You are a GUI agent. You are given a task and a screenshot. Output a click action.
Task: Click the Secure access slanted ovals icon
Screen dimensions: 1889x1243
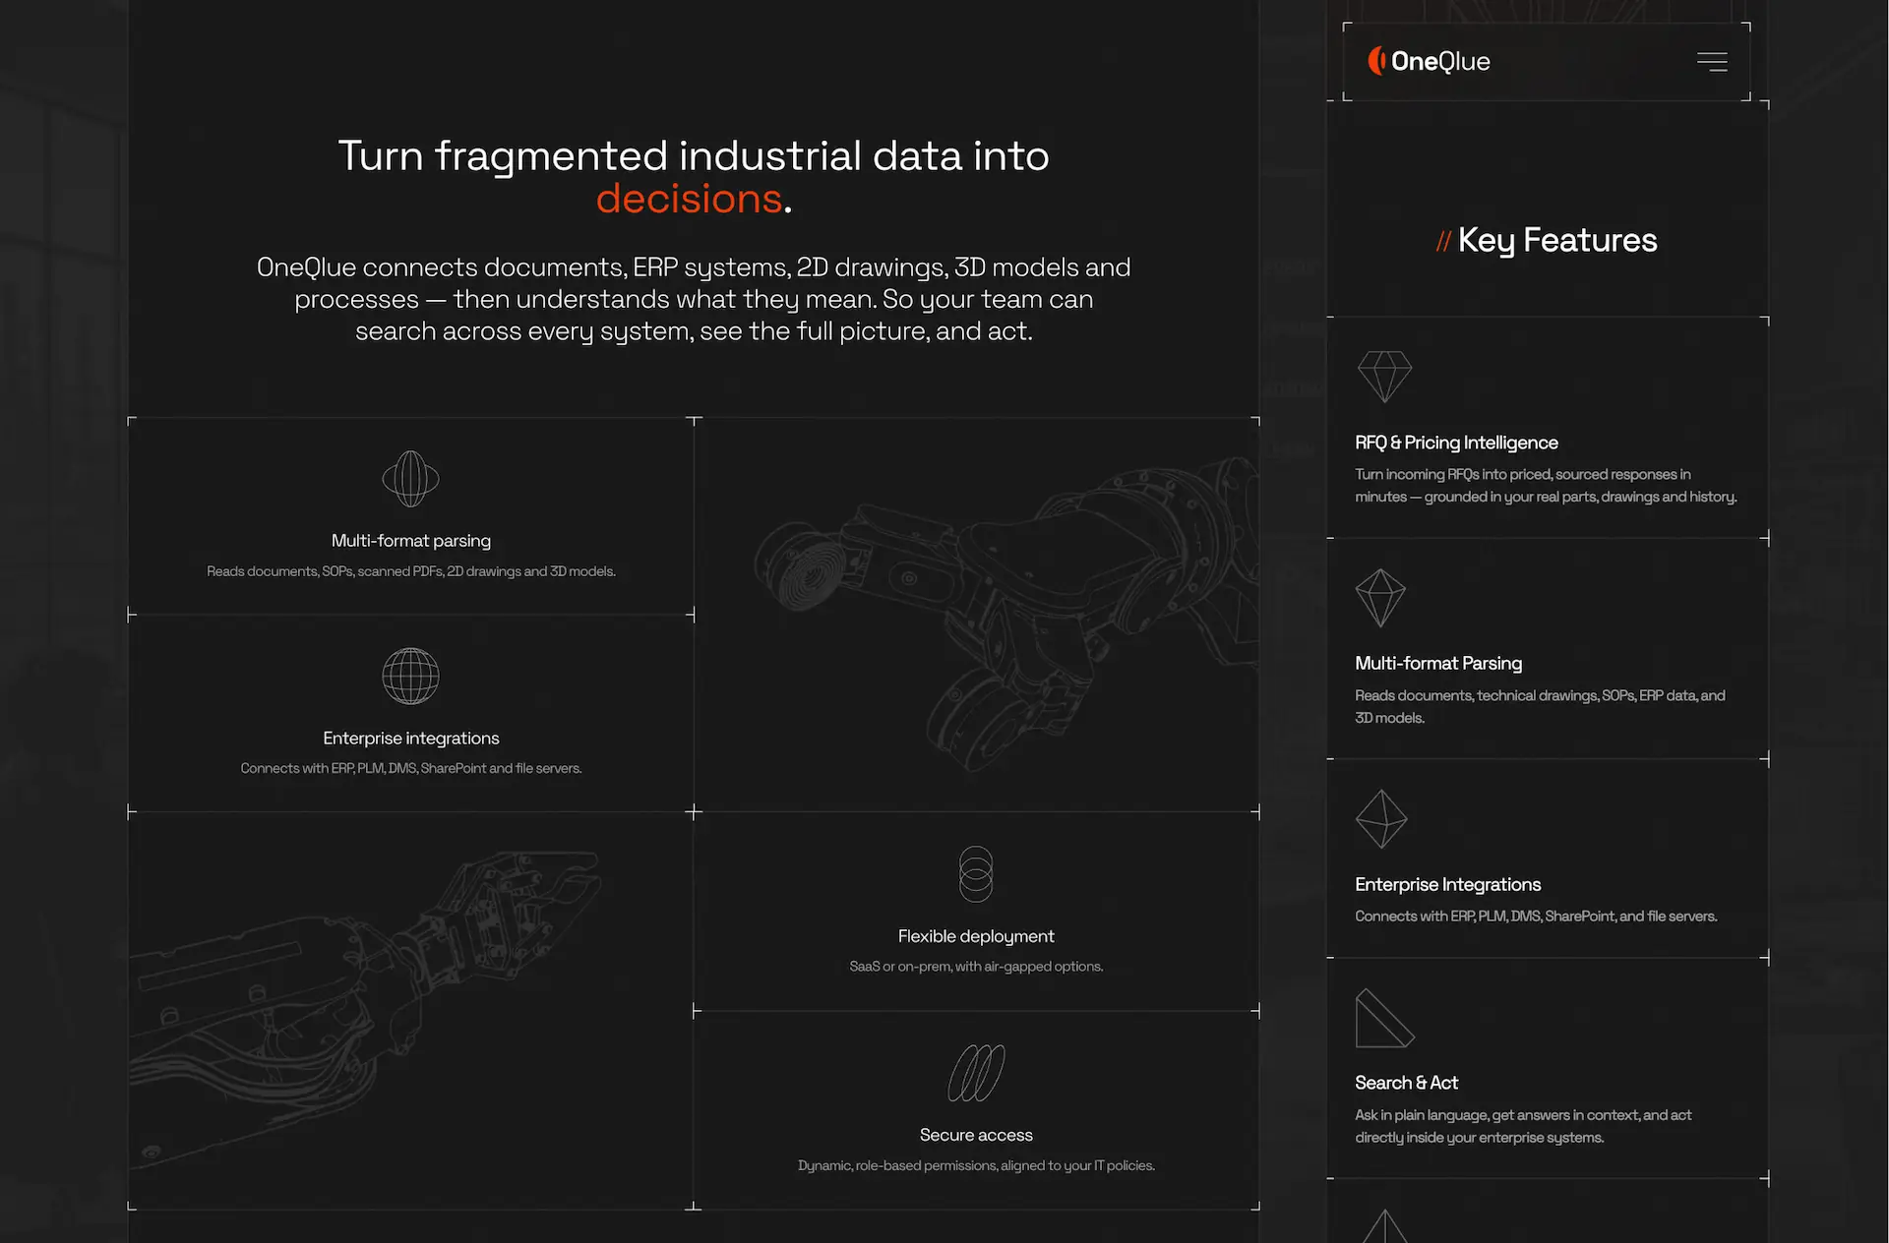(x=976, y=1073)
